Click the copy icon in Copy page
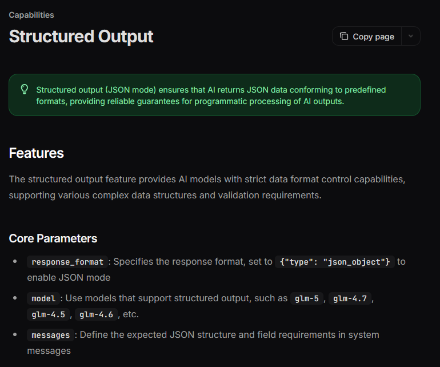Viewport: 440px width, 367px height. click(344, 36)
